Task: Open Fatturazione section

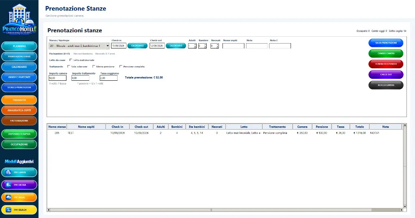Action: click(x=19, y=120)
